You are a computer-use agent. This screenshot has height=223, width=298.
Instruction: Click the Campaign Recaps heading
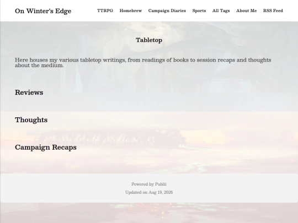point(46,148)
